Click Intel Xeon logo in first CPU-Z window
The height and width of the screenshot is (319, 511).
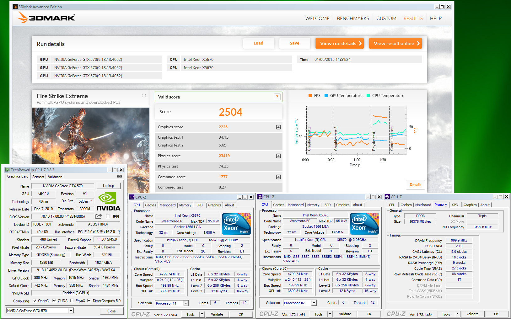coord(236,224)
